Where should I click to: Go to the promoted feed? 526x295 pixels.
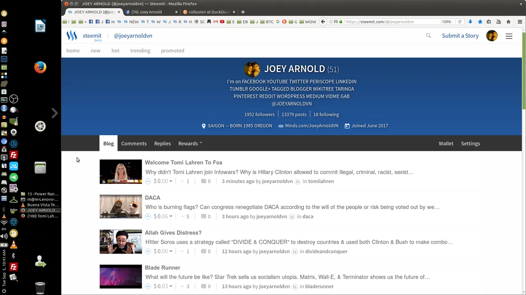point(173,50)
